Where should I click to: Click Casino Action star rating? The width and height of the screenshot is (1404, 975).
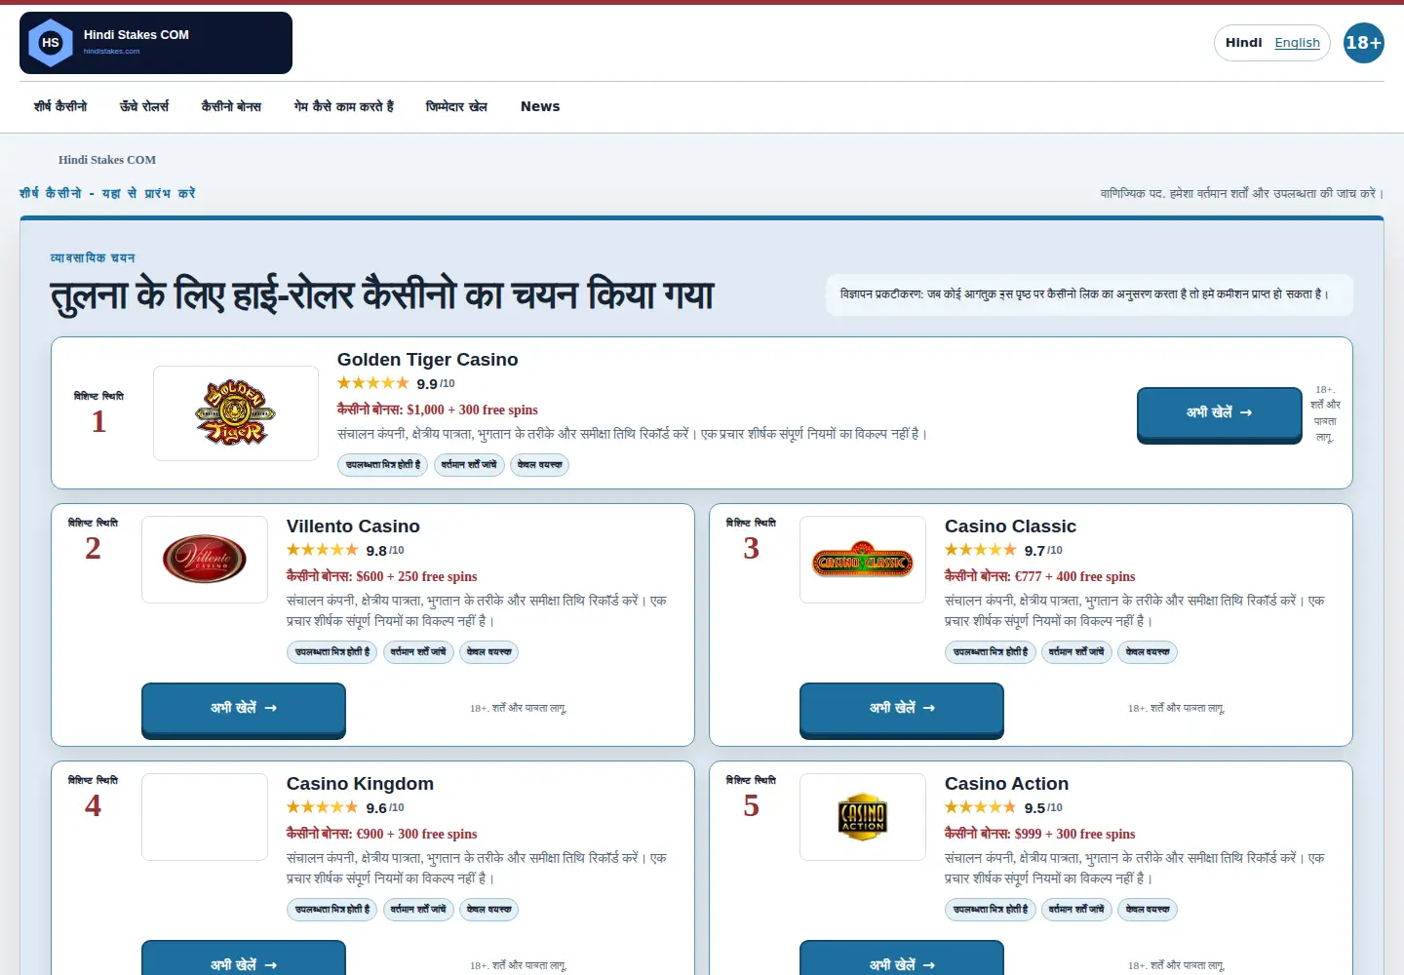point(981,807)
